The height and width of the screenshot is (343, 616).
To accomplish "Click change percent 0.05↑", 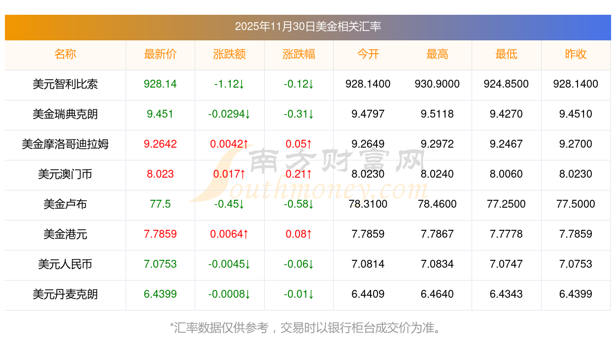I will coord(299,144).
